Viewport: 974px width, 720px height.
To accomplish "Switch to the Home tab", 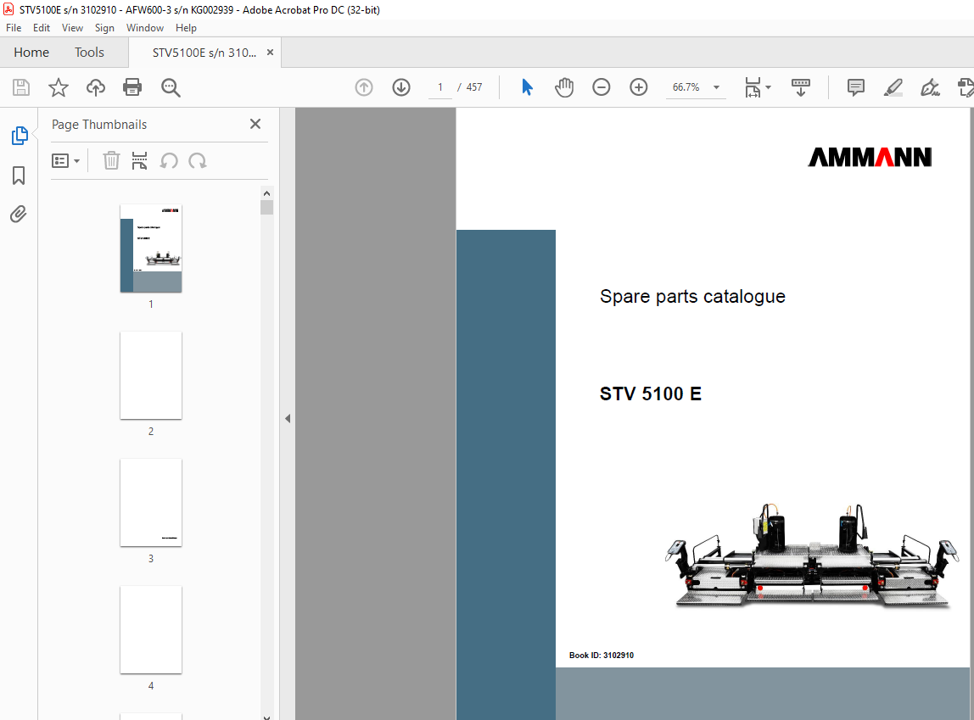I will tap(31, 53).
